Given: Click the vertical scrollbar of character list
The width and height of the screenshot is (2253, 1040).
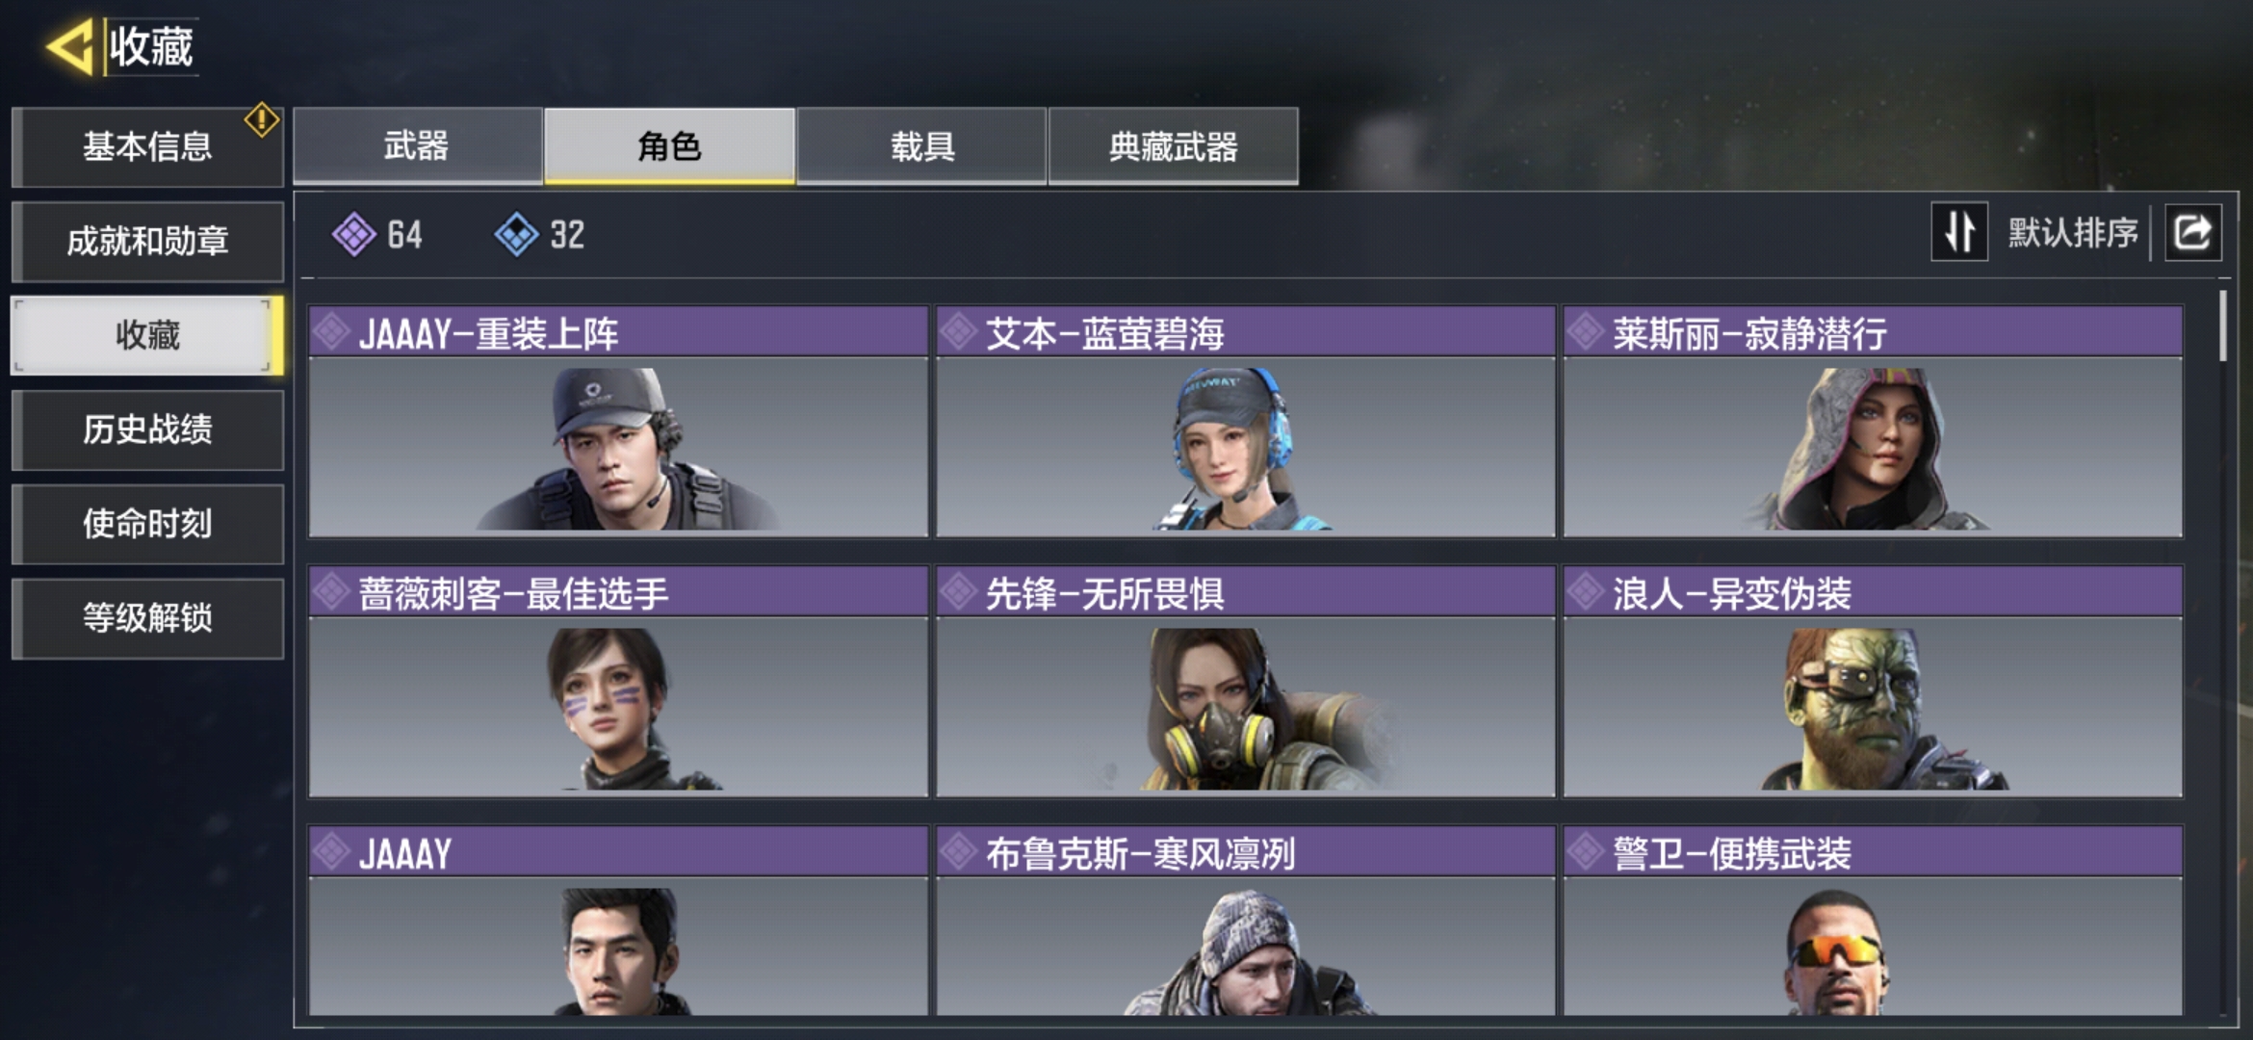Looking at the screenshot, I should 2222,325.
